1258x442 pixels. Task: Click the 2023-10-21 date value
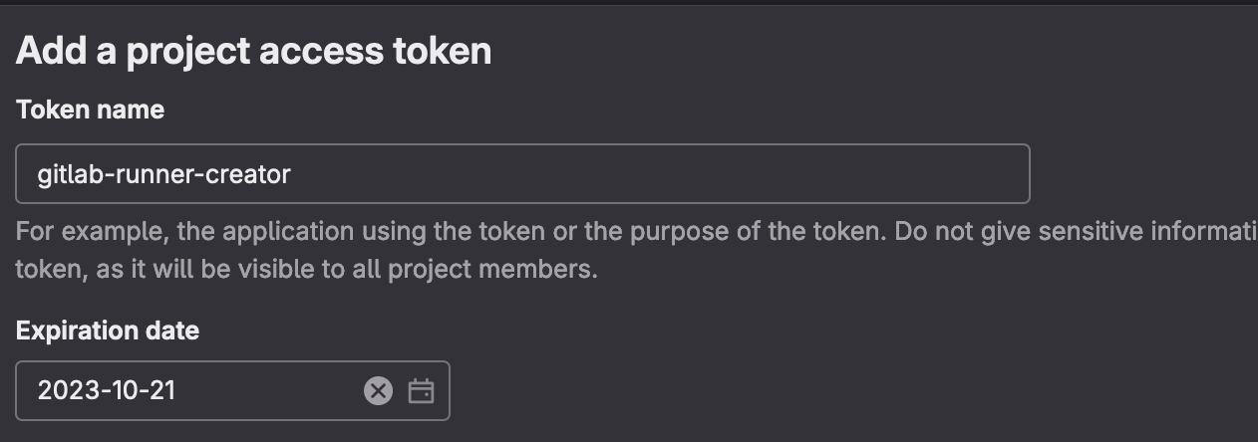point(107,391)
